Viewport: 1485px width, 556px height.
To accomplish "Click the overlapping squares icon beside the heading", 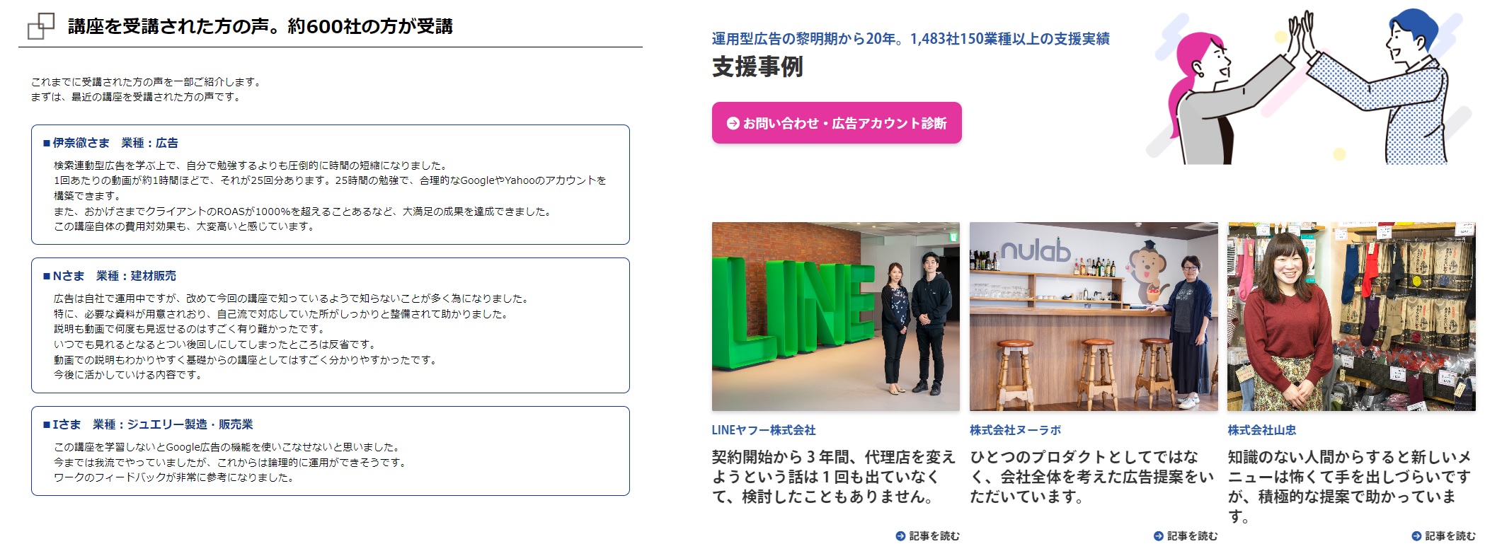I will tap(41, 26).
